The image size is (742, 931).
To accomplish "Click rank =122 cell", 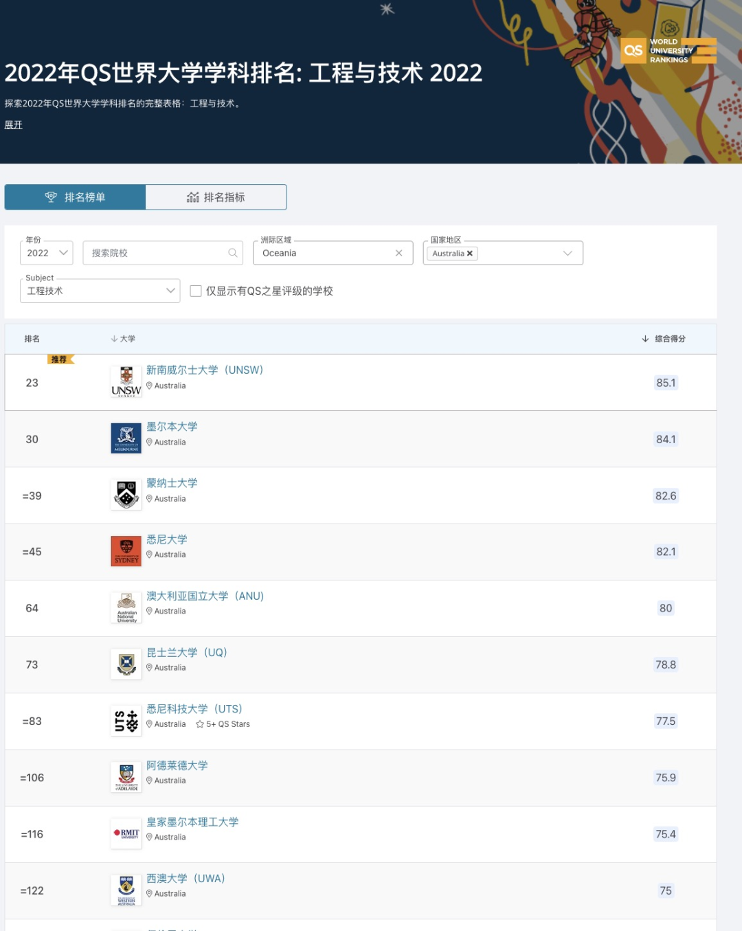I will coord(32,890).
